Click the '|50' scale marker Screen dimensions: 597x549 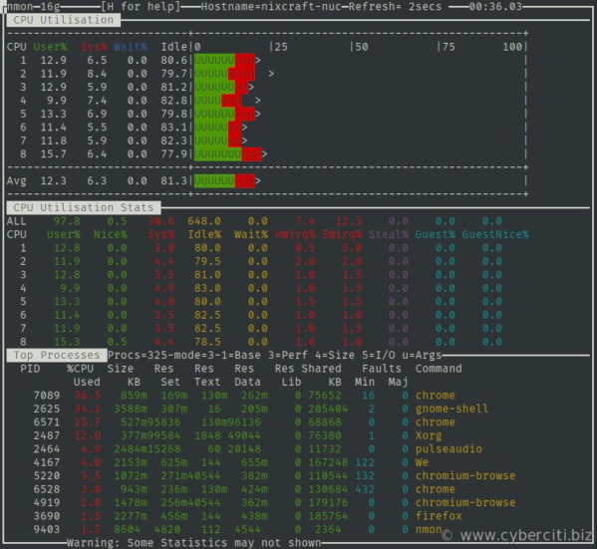(x=358, y=47)
